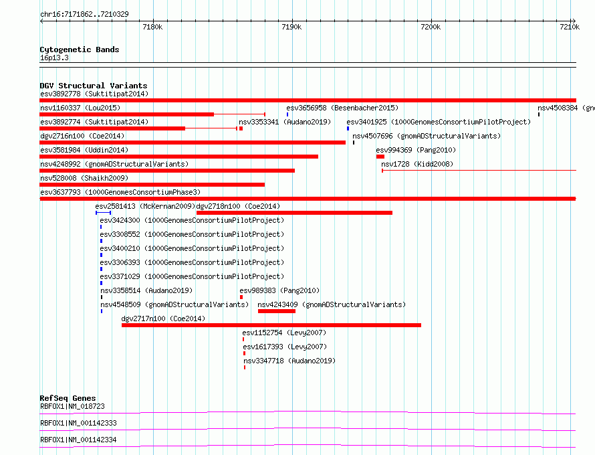The width and height of the screenshot is (595, 455).
Task: Select esv2581413 (McKernan2009) label
Action: click(145, 206)
